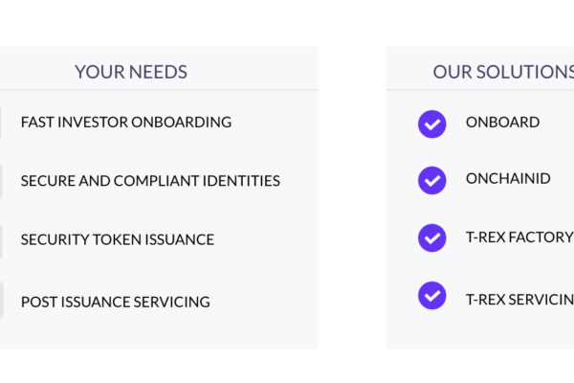The image size is (574, 383).
Task: Open the ONBOARD solution label
Action: click(502, 122)
